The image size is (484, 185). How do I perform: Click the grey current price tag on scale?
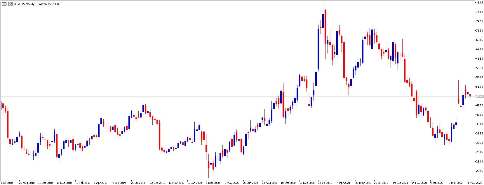(x=479, y=96)
